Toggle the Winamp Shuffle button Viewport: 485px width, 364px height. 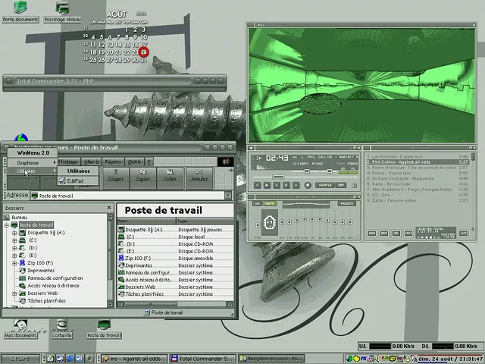tap(324, 185)
